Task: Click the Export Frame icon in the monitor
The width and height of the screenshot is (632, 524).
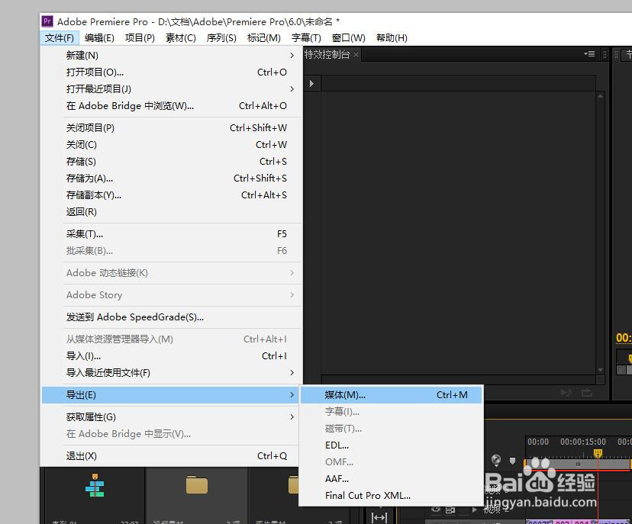Action: point(586,392)
